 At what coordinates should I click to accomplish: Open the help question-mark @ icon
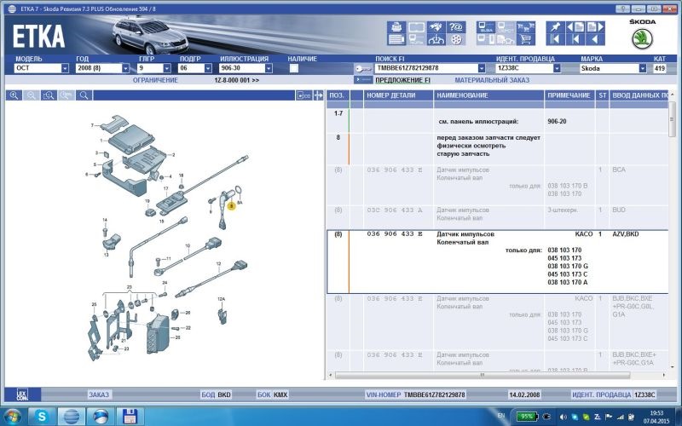pos(455,27)
